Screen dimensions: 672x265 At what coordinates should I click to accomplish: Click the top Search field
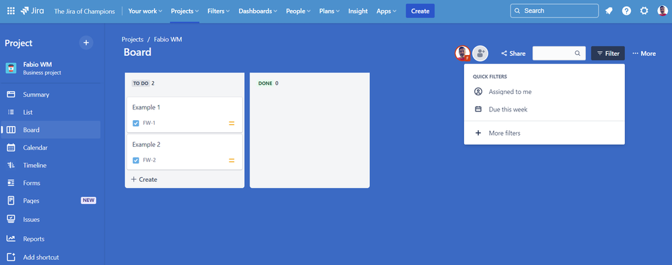554,11
